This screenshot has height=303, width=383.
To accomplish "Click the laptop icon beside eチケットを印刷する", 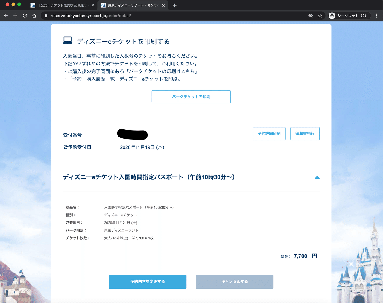I will tap(68, 41).
